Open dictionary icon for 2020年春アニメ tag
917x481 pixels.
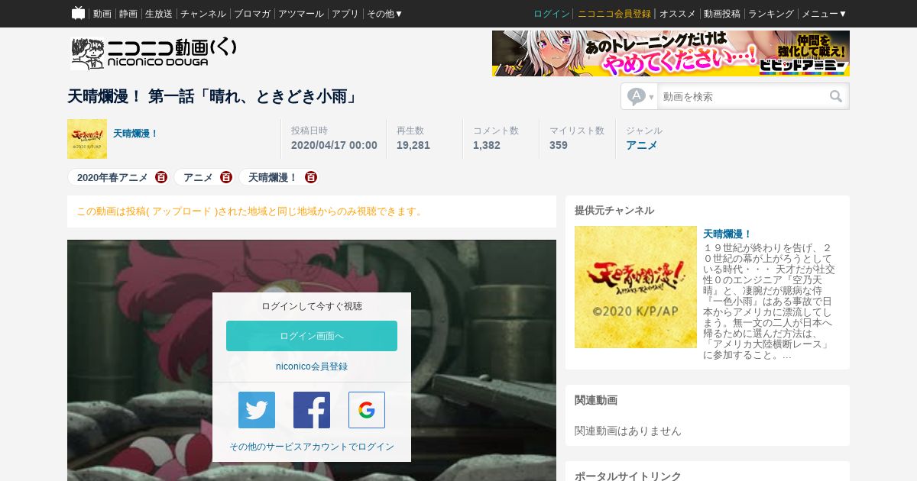click(x=160, y=177)
